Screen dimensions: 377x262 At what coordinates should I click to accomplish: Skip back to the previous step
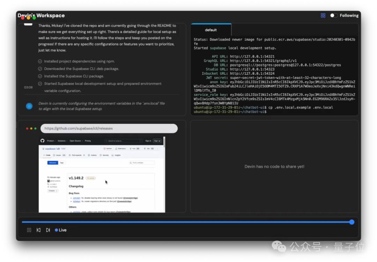pos(38,230)
